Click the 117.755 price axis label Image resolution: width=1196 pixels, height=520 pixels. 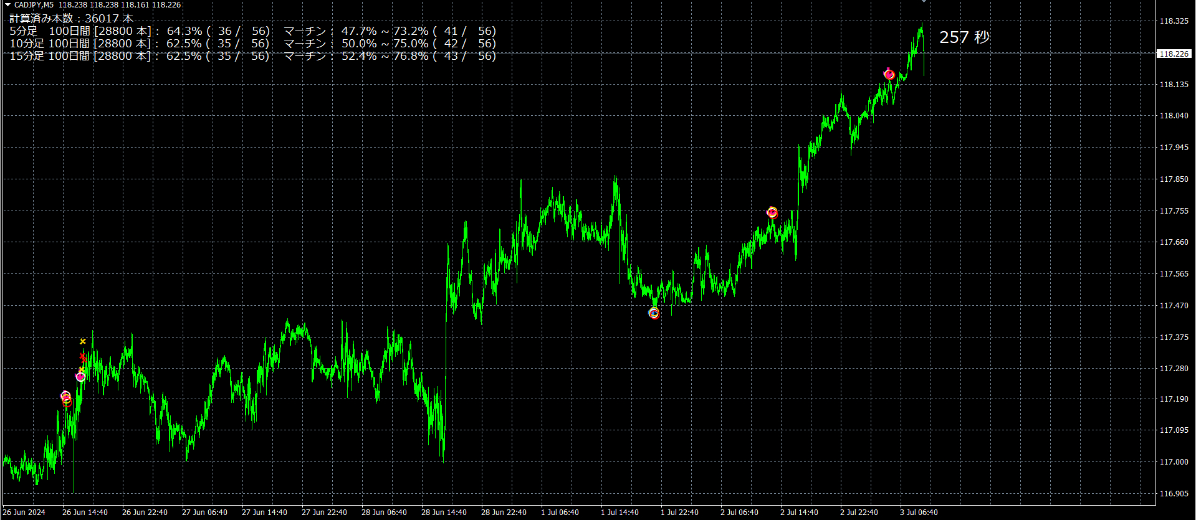click(1174, 210)
